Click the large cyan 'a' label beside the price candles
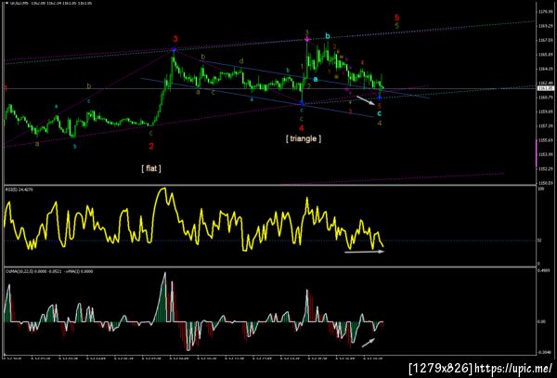This screenshot has width=557, height=378. pyautogui.click(x=316, y=79)
